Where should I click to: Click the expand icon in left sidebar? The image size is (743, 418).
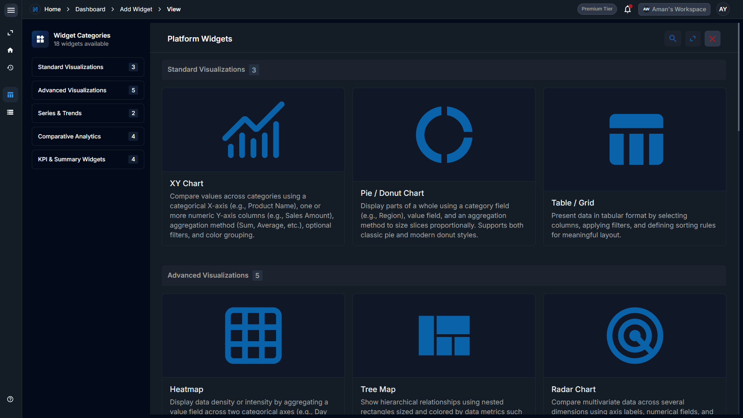[x=10, y=33]
